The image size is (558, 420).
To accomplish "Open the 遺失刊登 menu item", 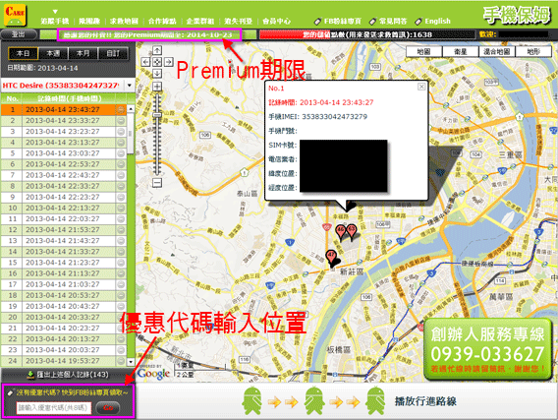I will coord(239,21).
